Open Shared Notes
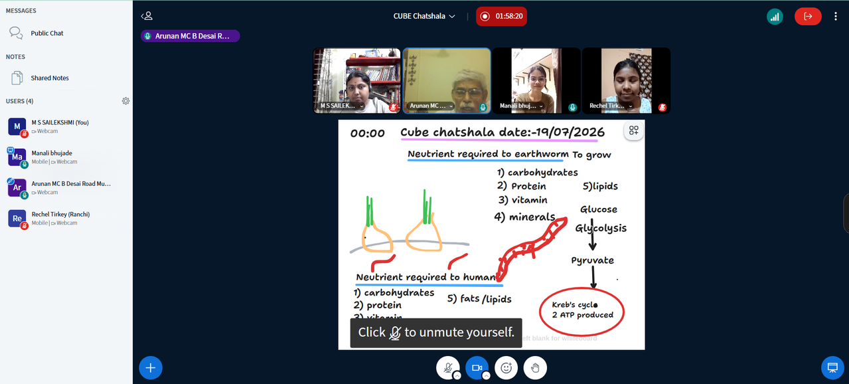This screenshot has height=384, width=849. (49, 78)
